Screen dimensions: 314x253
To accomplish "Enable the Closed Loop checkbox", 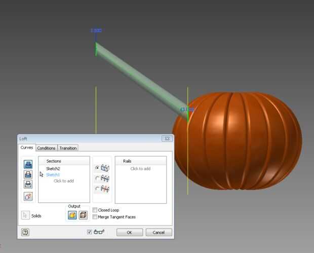I will pos(95,210).
